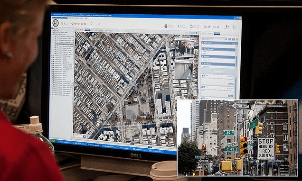
Task: Click the pause bars icon in toolbar
Action: tap(99, 24)
